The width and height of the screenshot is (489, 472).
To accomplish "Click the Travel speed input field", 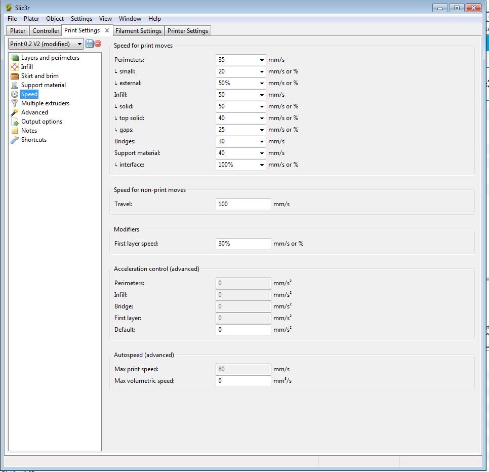I will pos(243,204).
